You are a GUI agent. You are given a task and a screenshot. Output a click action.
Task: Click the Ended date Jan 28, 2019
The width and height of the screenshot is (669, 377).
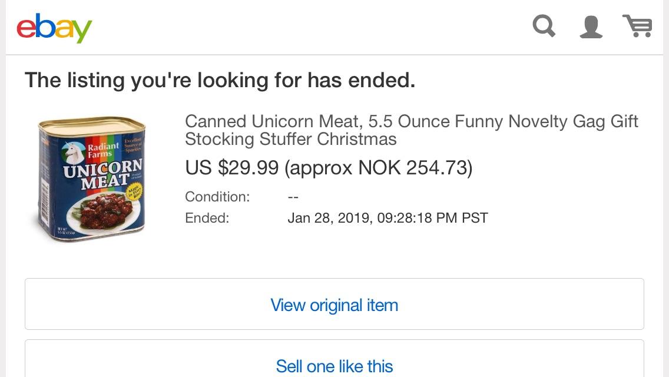(x=386, y=217)
